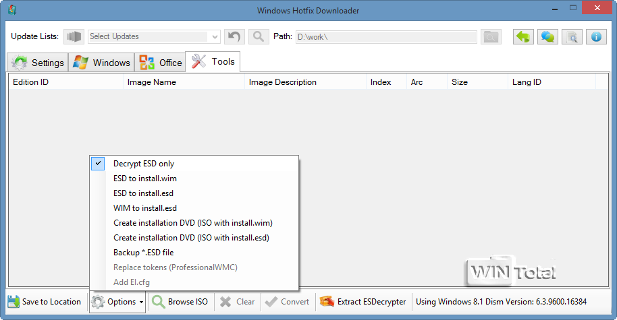This screenshot has width=617, height=320.
Task: Click the green back arrow icon
Action: (x=523, y=36)
